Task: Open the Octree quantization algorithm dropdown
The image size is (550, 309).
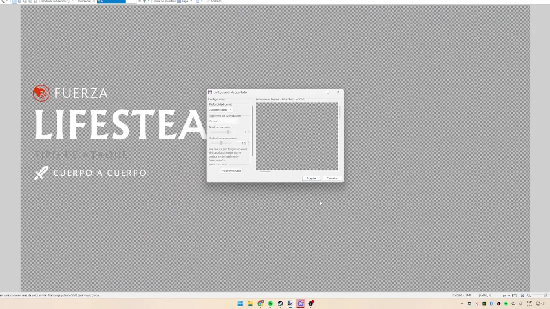Action: 223,121
